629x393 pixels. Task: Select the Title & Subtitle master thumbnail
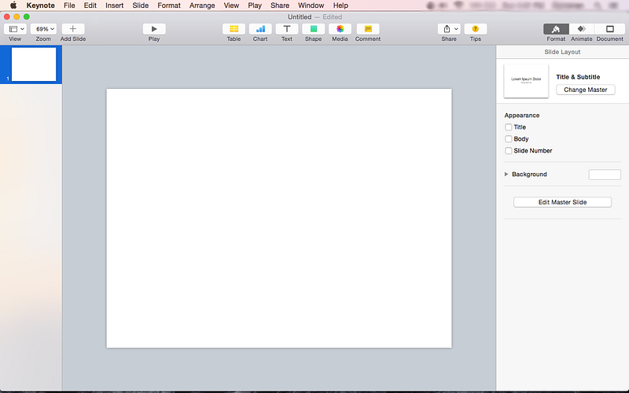[526, 81]
